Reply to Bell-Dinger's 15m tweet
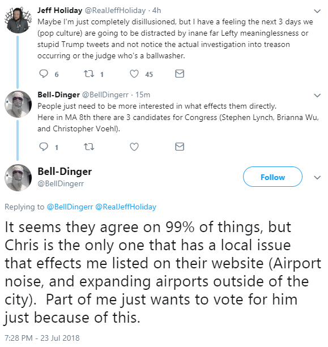Image resolution: width=328 pixels, height=347 pixels. (44, 147)
